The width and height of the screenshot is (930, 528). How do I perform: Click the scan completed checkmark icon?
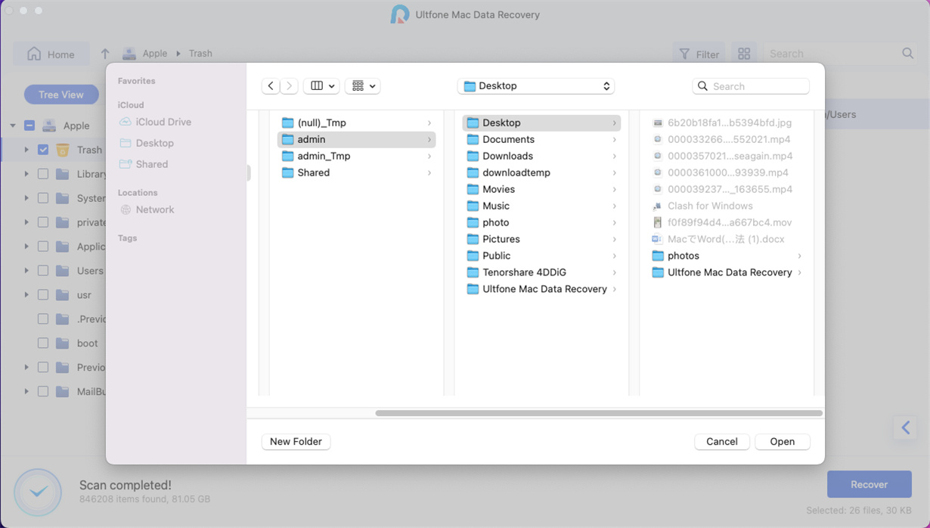tap(38, 492)
